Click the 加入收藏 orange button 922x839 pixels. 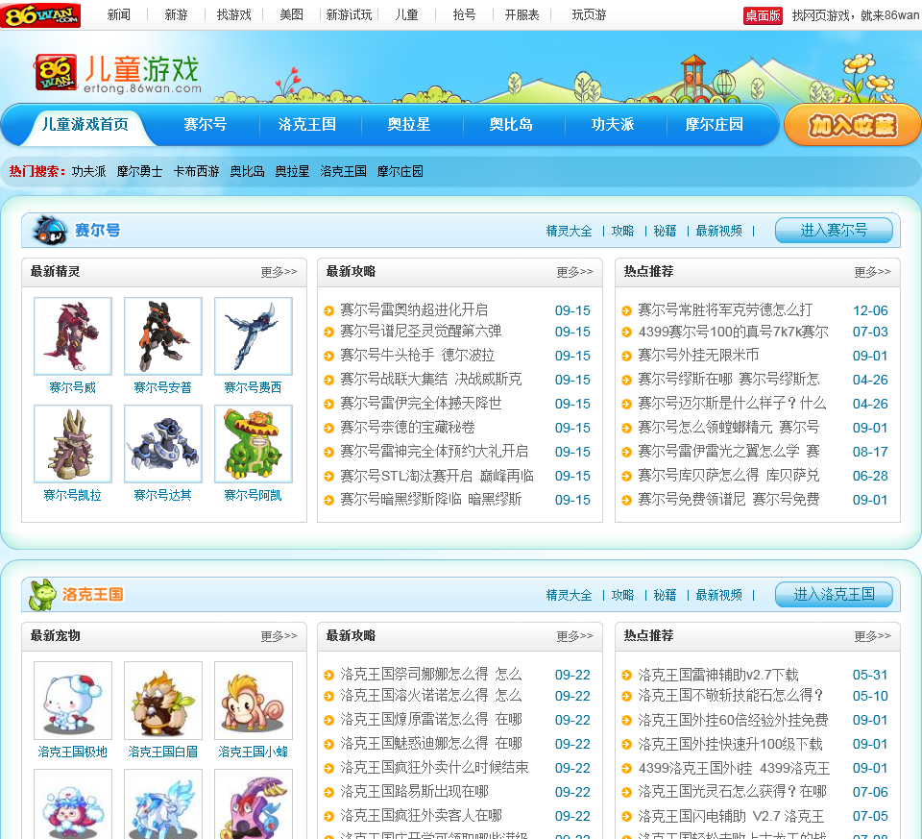[x=853, y=125]
